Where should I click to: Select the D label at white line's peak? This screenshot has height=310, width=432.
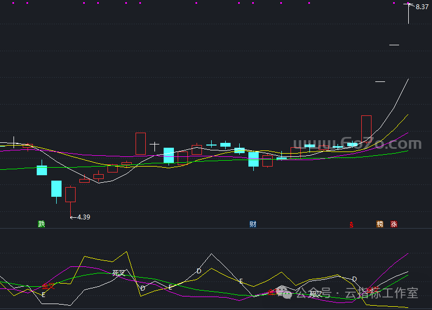pyautogui.click(x=199, y=271)
